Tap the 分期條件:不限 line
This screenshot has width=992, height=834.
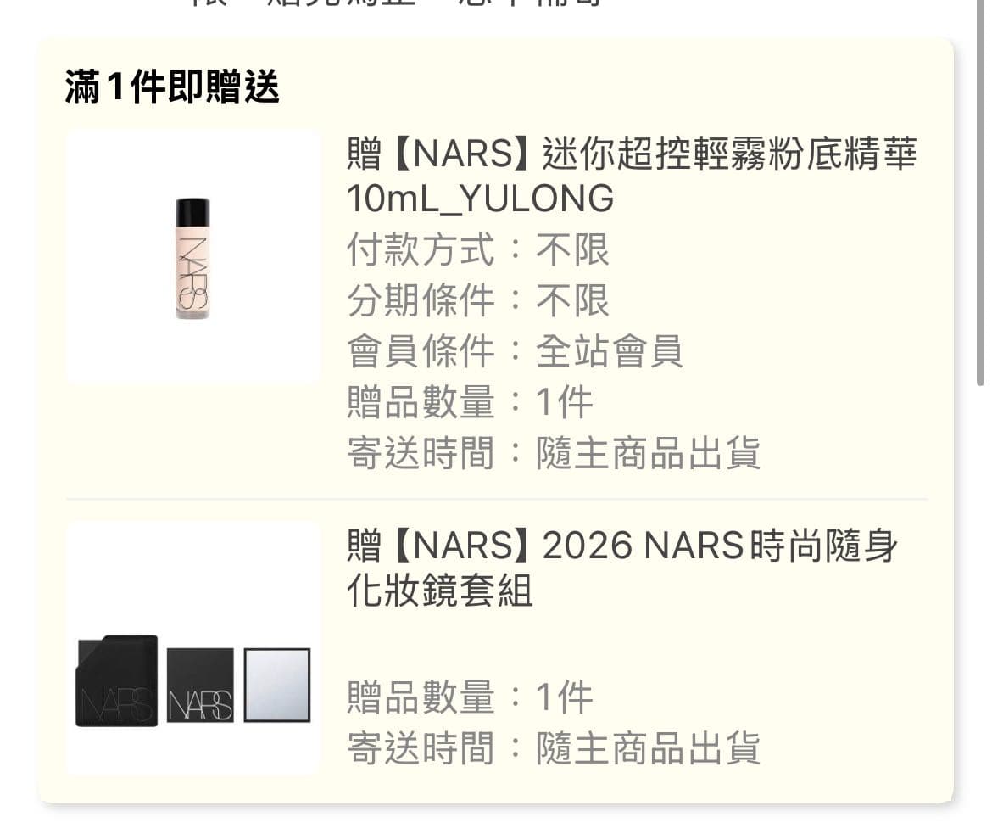point(477,300)
